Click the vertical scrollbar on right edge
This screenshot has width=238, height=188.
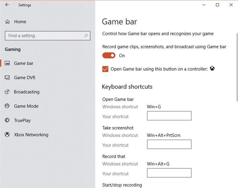point(237,67)
